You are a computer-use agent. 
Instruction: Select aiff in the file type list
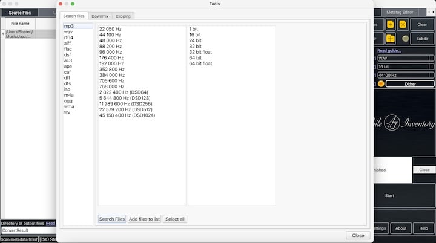(78, 44)
